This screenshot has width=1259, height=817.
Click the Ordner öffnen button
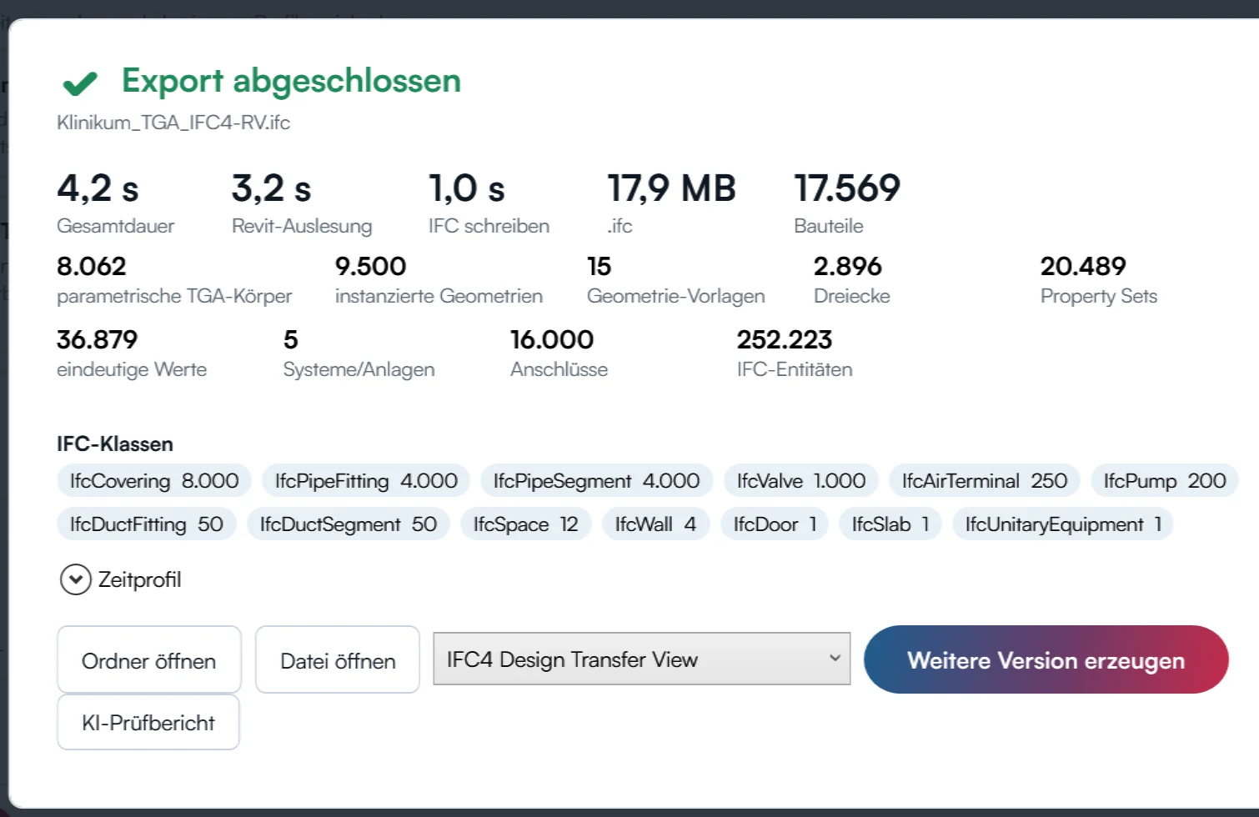(x=149, y=660)
